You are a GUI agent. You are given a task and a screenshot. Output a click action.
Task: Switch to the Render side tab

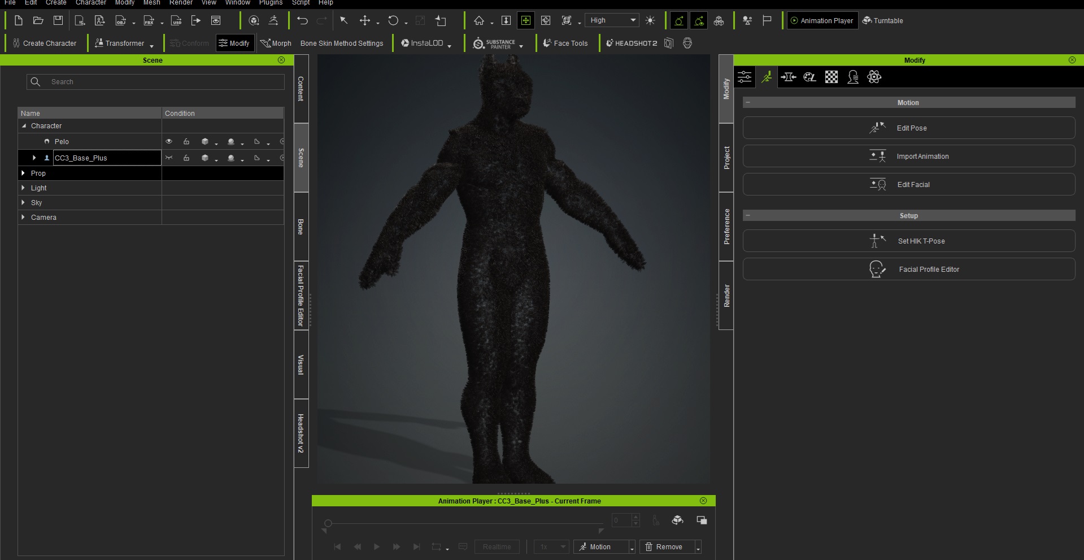pyautogui.click(x=726, y=296)
